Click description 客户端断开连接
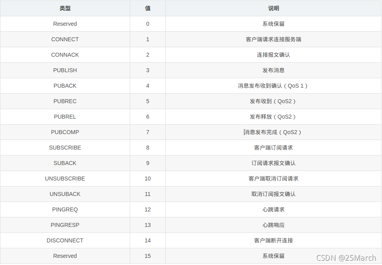The image size is (382, 265). click(x=274, y=240)
